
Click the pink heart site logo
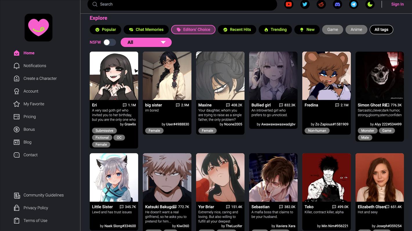coord(39,27)
